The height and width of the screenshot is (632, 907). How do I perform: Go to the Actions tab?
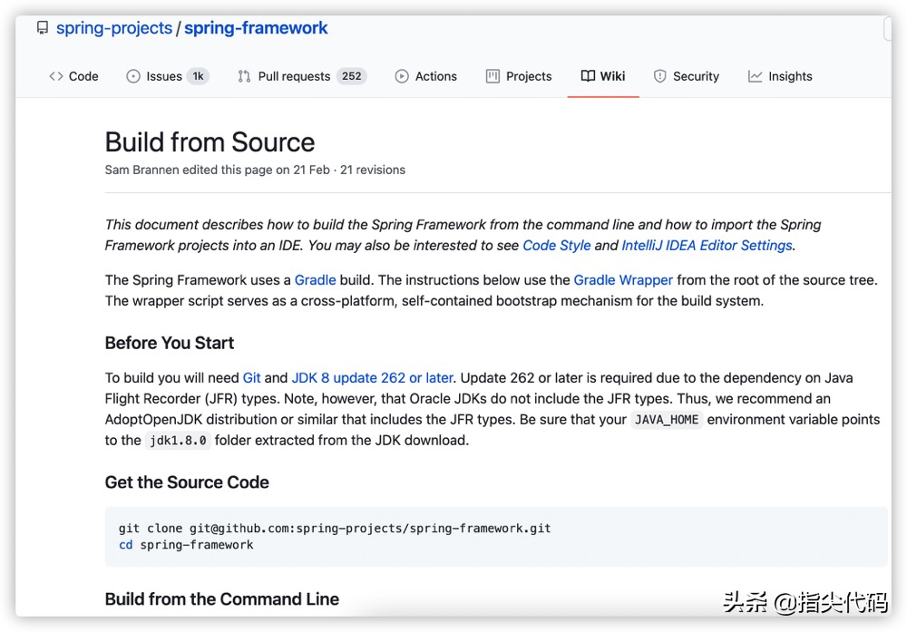(x=425, y=76)
